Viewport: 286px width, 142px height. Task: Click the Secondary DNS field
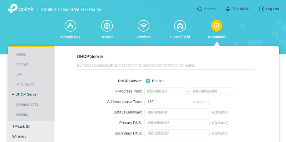point(177,133)
